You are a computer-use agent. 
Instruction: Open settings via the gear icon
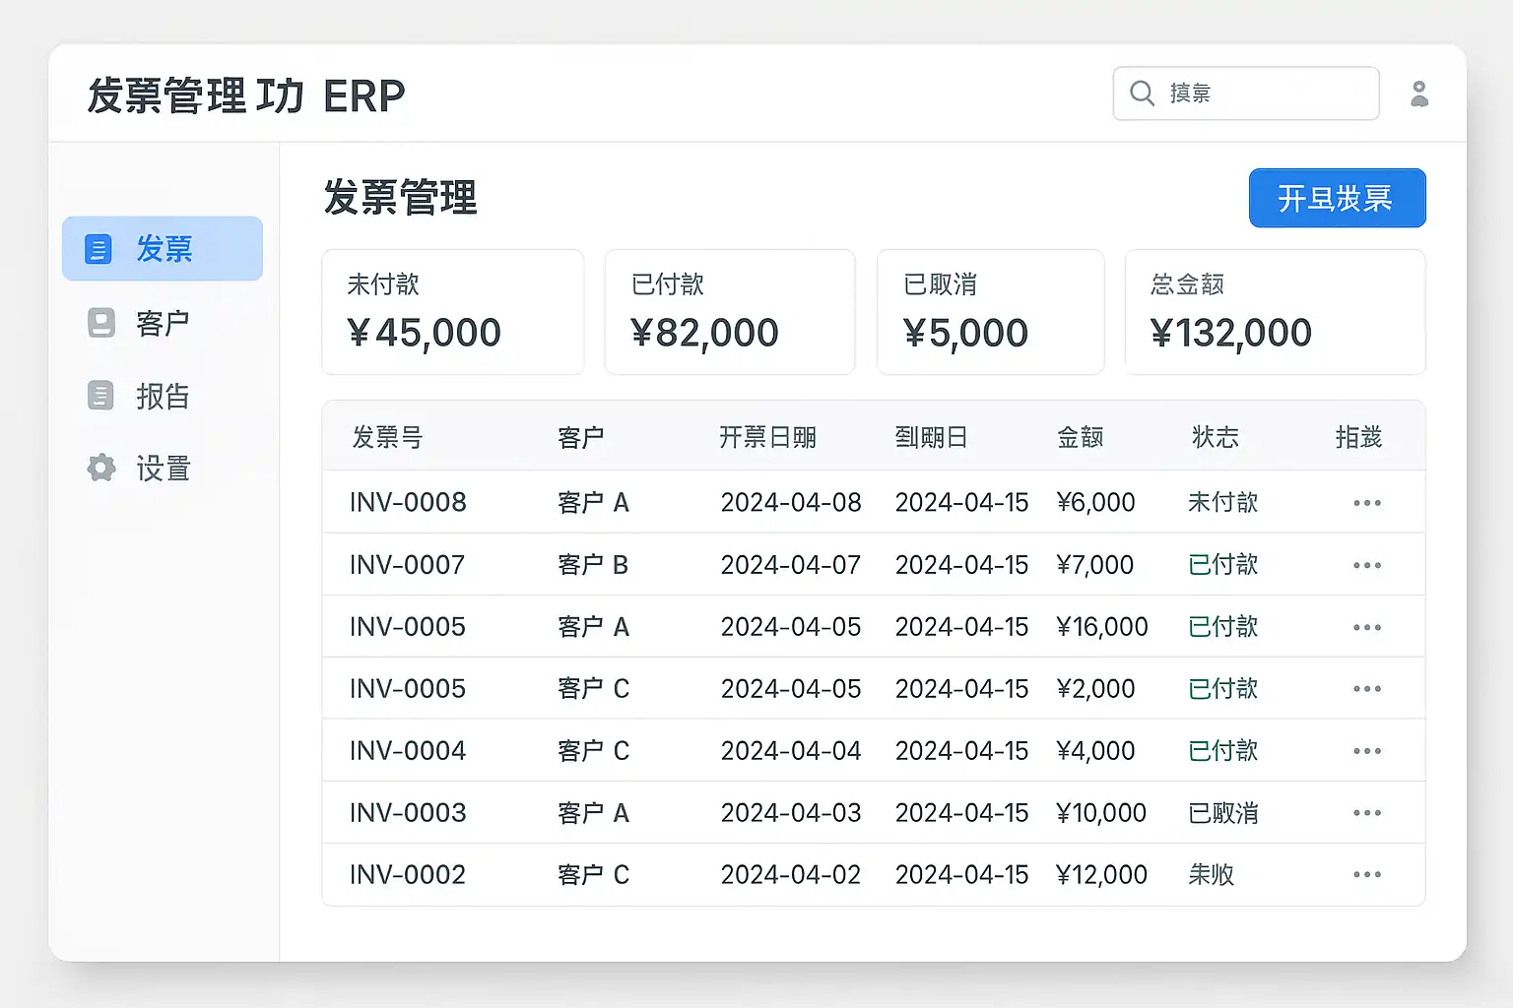point(101,468)
